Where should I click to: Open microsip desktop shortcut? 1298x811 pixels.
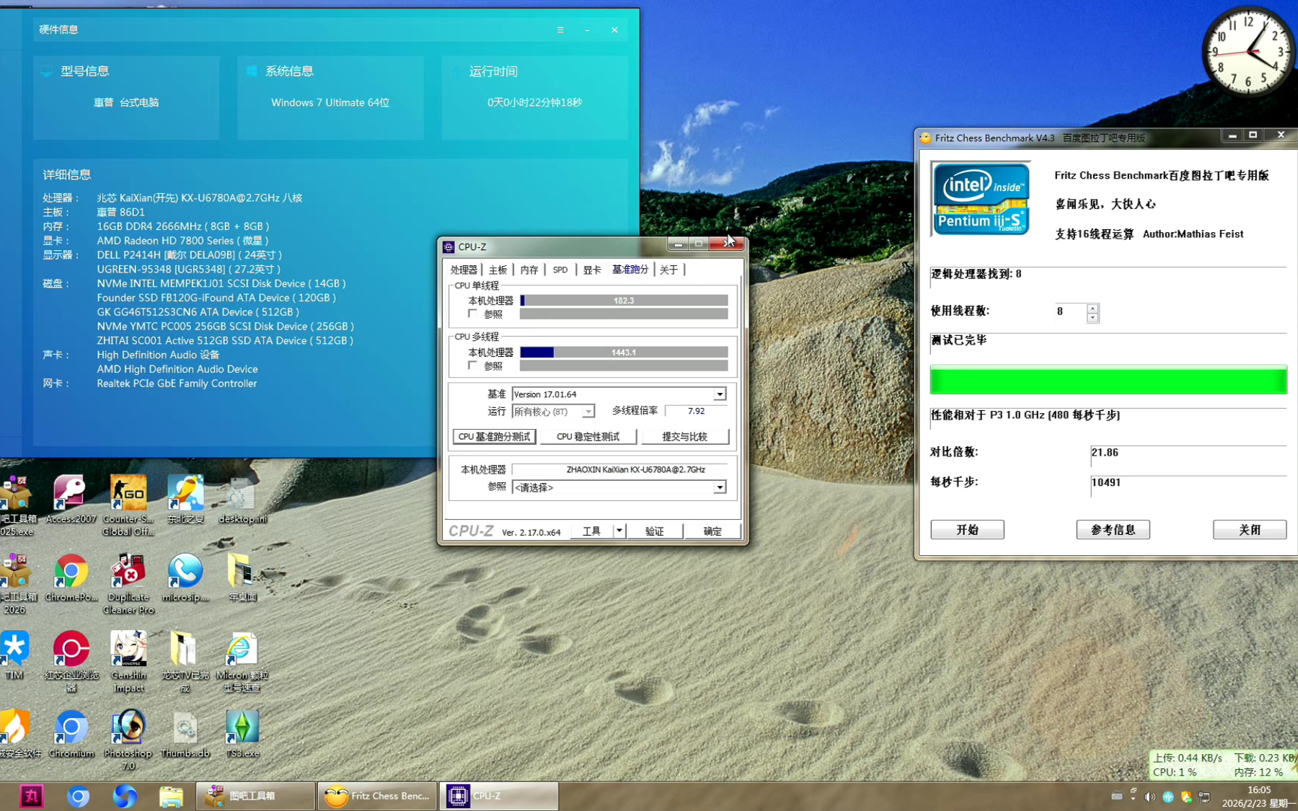(185, 574)
